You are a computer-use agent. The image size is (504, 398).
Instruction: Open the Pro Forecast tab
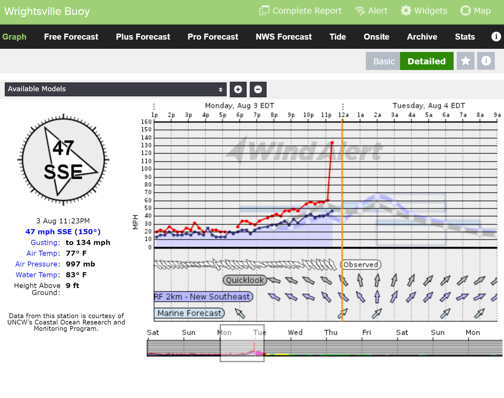(x=213, y=37)
